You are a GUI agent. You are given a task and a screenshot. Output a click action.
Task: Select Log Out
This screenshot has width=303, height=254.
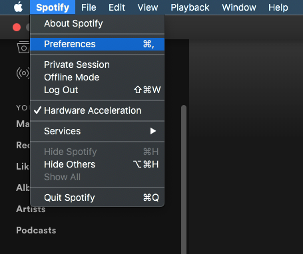[x=97, y=90]
